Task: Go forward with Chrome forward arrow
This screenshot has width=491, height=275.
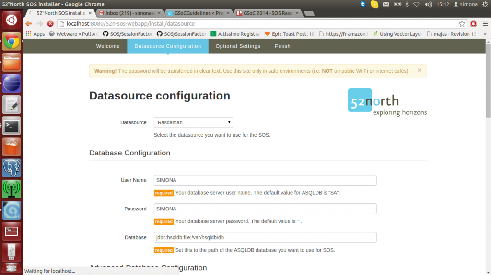Action: tap(39, 24)
